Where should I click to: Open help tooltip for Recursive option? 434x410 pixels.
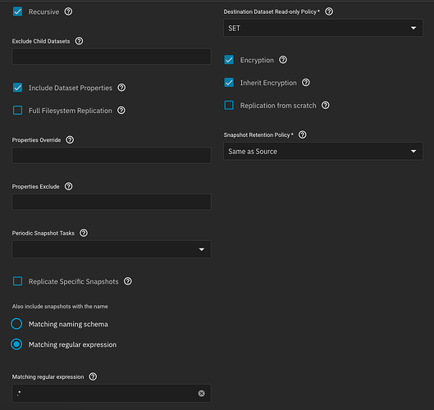(68, 11)
